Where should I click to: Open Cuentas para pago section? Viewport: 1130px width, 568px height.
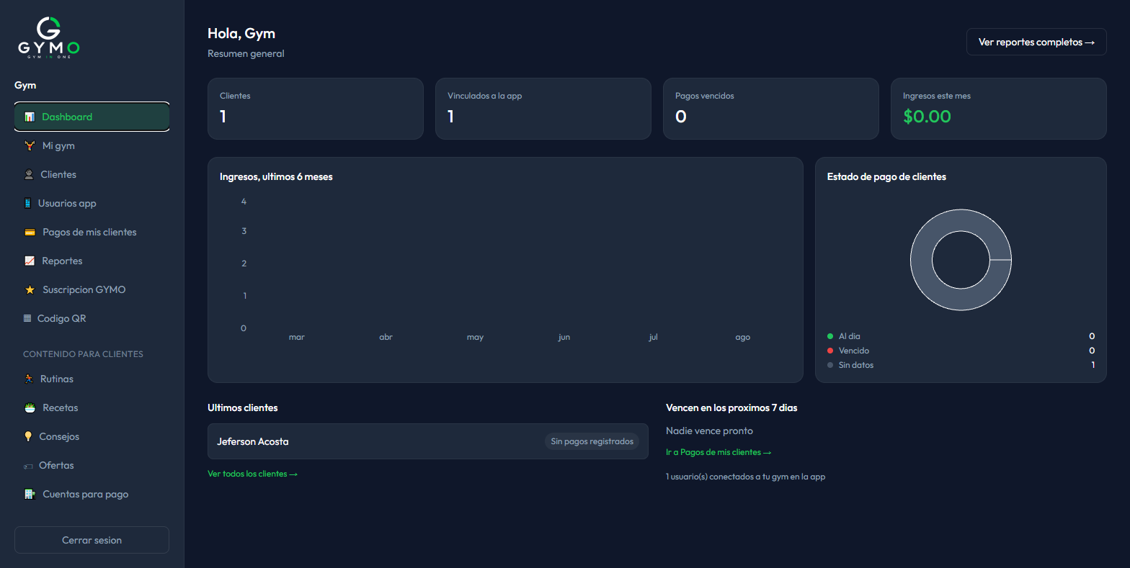tap(92, 494)
